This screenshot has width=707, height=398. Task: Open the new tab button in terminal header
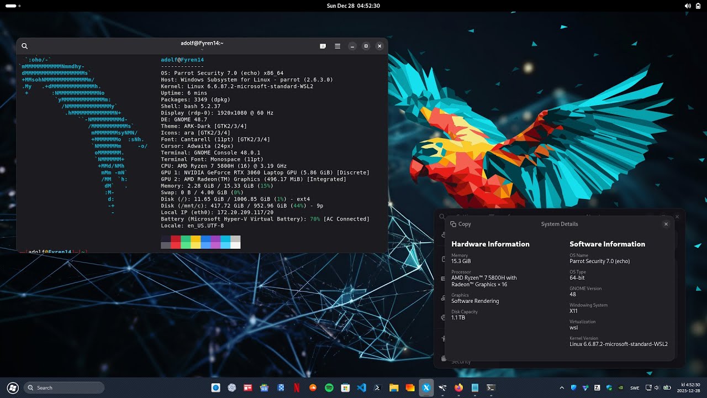point(323,46)
